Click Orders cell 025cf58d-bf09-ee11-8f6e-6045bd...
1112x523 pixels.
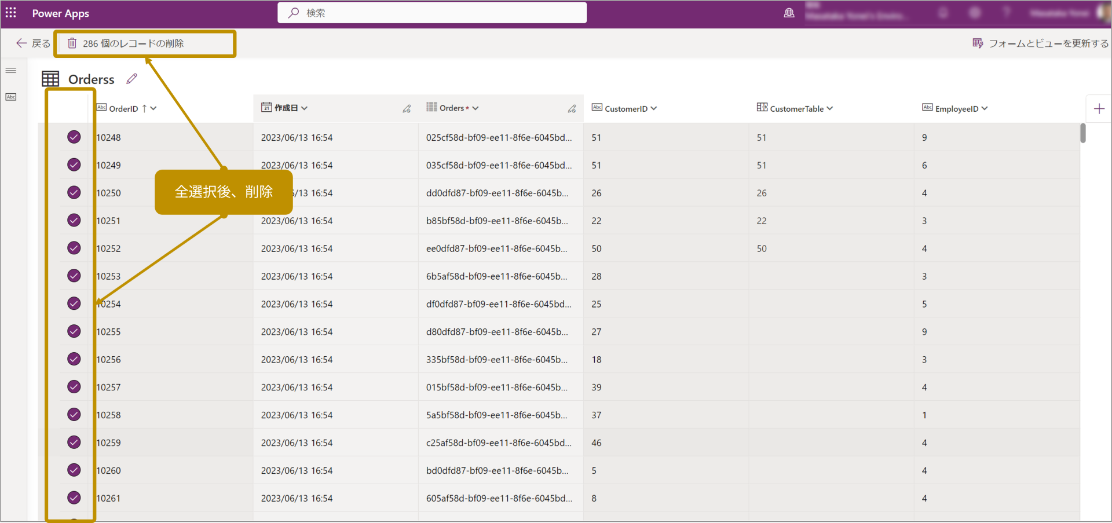(499, 137)
